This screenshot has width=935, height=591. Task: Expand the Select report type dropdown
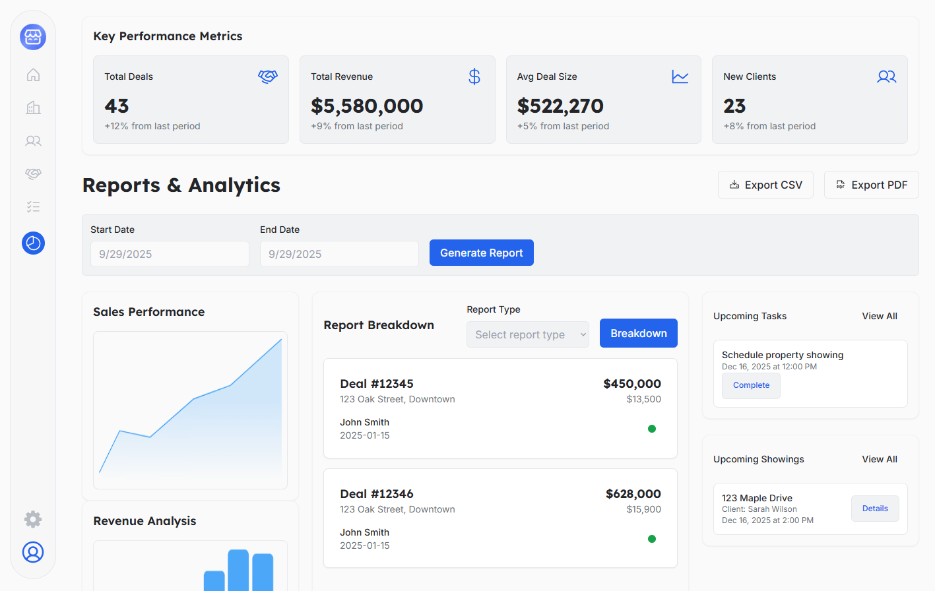pos(527,334)
